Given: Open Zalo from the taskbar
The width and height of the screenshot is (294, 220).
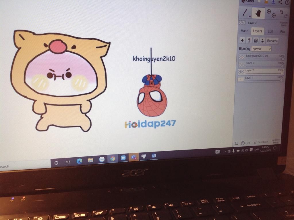Looking at the screenshot, I should (102, 159).
